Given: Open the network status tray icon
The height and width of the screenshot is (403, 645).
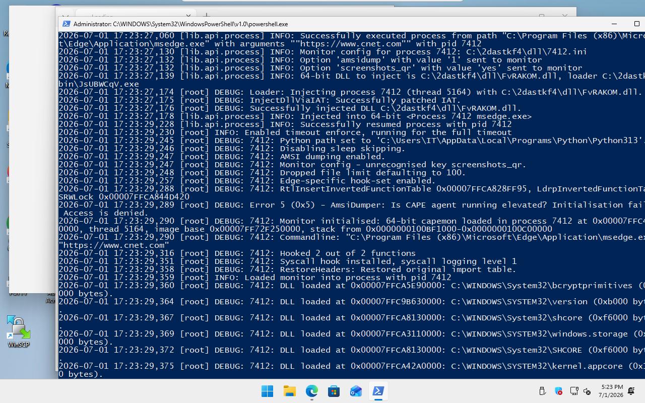Looking at the screenshot, I should [573, 391].
